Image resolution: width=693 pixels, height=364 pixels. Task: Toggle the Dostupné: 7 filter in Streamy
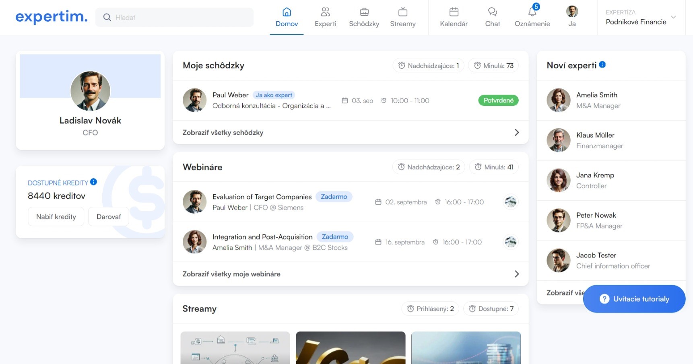(491, 308)
